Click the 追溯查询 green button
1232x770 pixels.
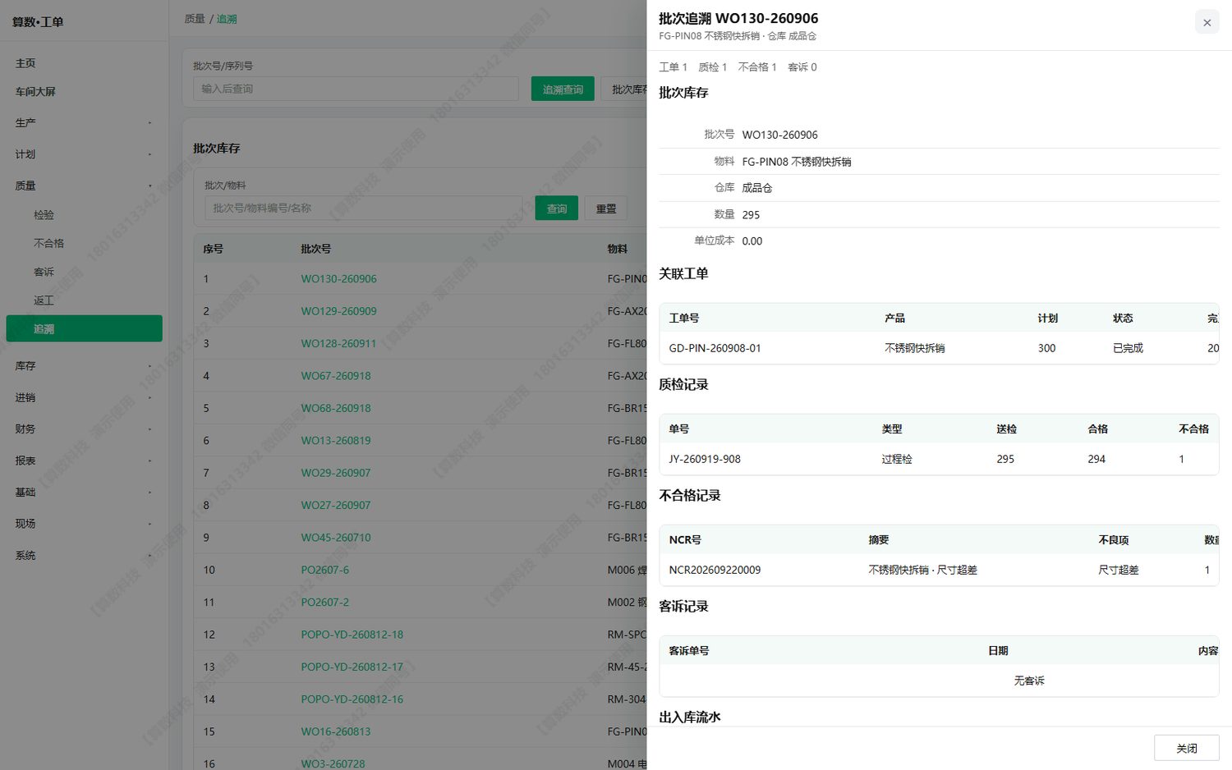coord(563,89)
